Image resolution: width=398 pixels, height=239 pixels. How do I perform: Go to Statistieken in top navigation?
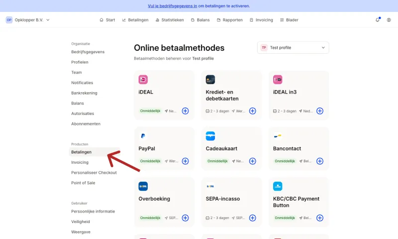[x=170, y=20]
